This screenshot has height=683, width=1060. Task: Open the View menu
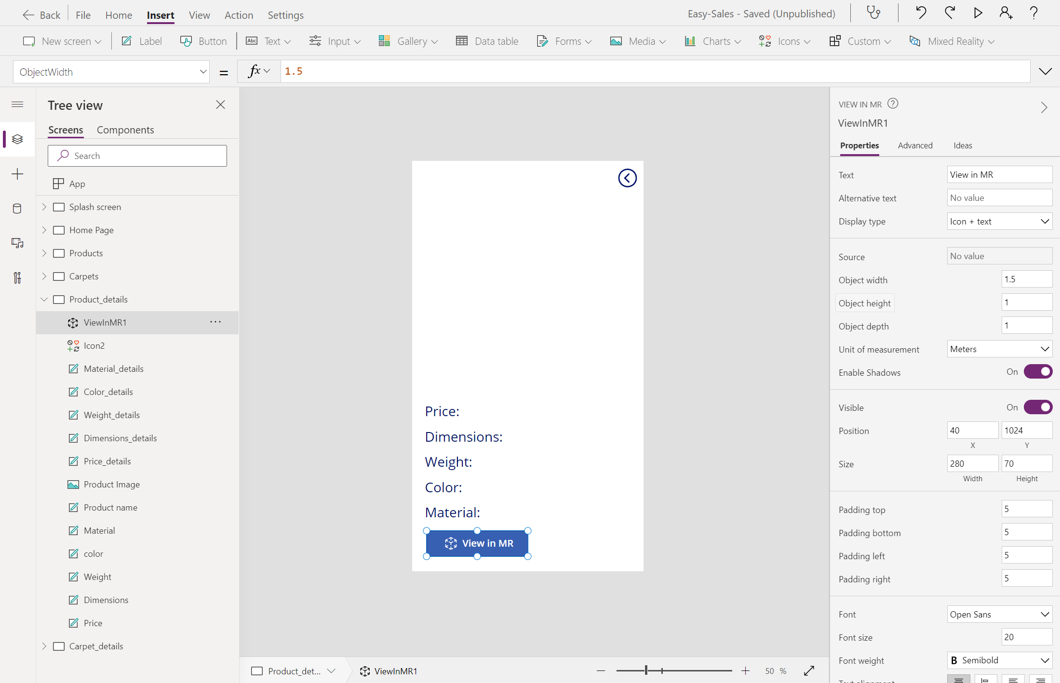point(199,15)
